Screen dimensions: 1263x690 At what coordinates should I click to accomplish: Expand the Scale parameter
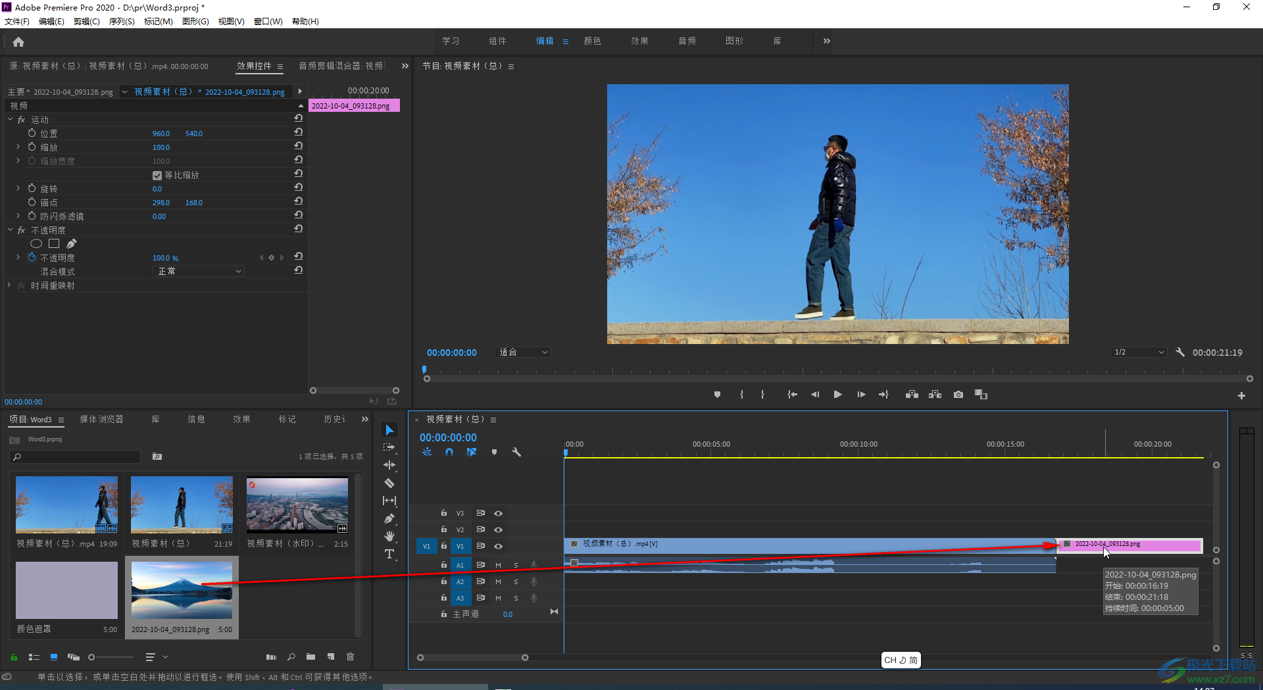(x=18, y=147)
